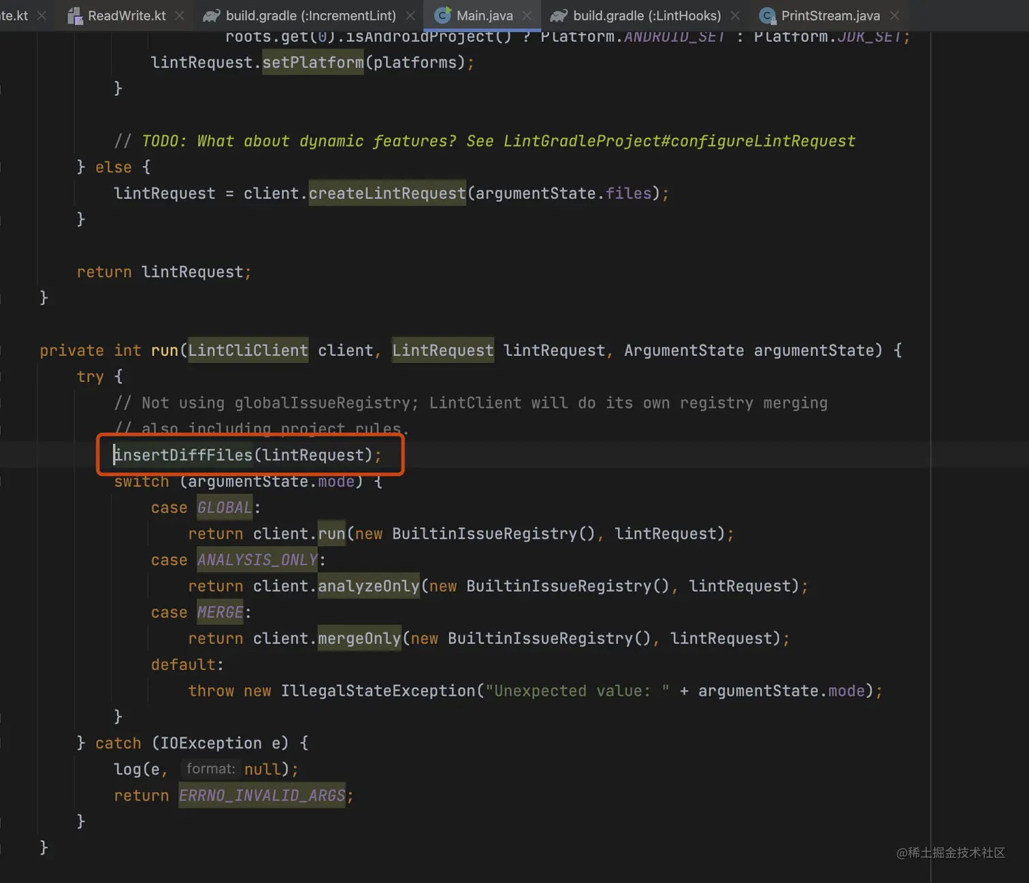Click IllegalStateException class name

click(378, 691)
